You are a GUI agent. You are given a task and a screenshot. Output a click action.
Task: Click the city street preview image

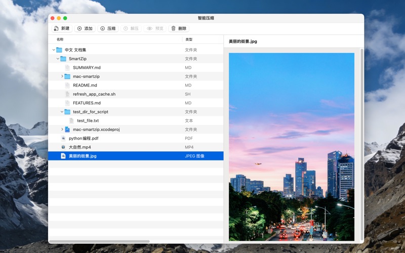(x=292, y=147)
